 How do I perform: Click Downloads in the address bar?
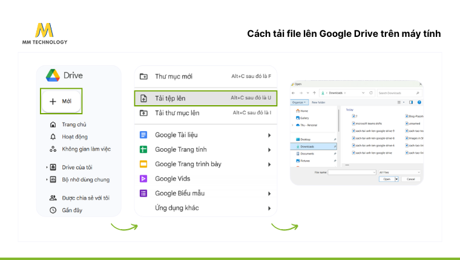click(x=335, y=93)
